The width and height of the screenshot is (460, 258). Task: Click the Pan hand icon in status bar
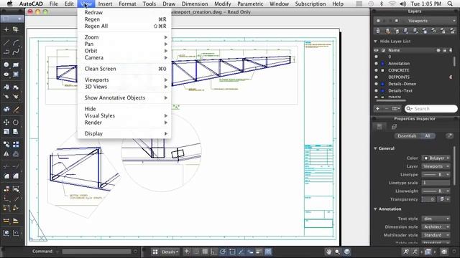328,252
